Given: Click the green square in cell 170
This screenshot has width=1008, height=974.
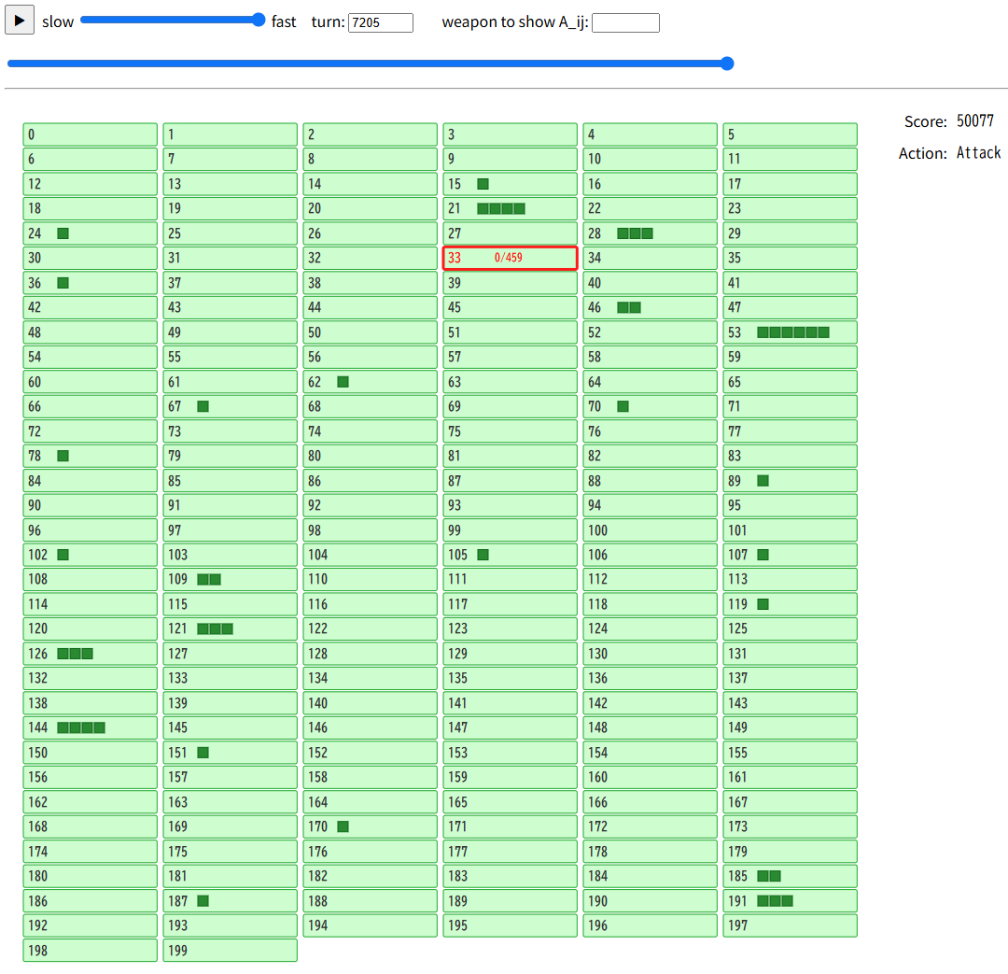Looking at the screenshot, I should (x=343, y=826).
